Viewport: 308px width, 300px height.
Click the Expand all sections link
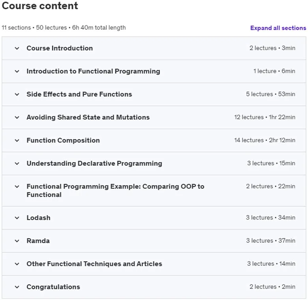(278, 28)
